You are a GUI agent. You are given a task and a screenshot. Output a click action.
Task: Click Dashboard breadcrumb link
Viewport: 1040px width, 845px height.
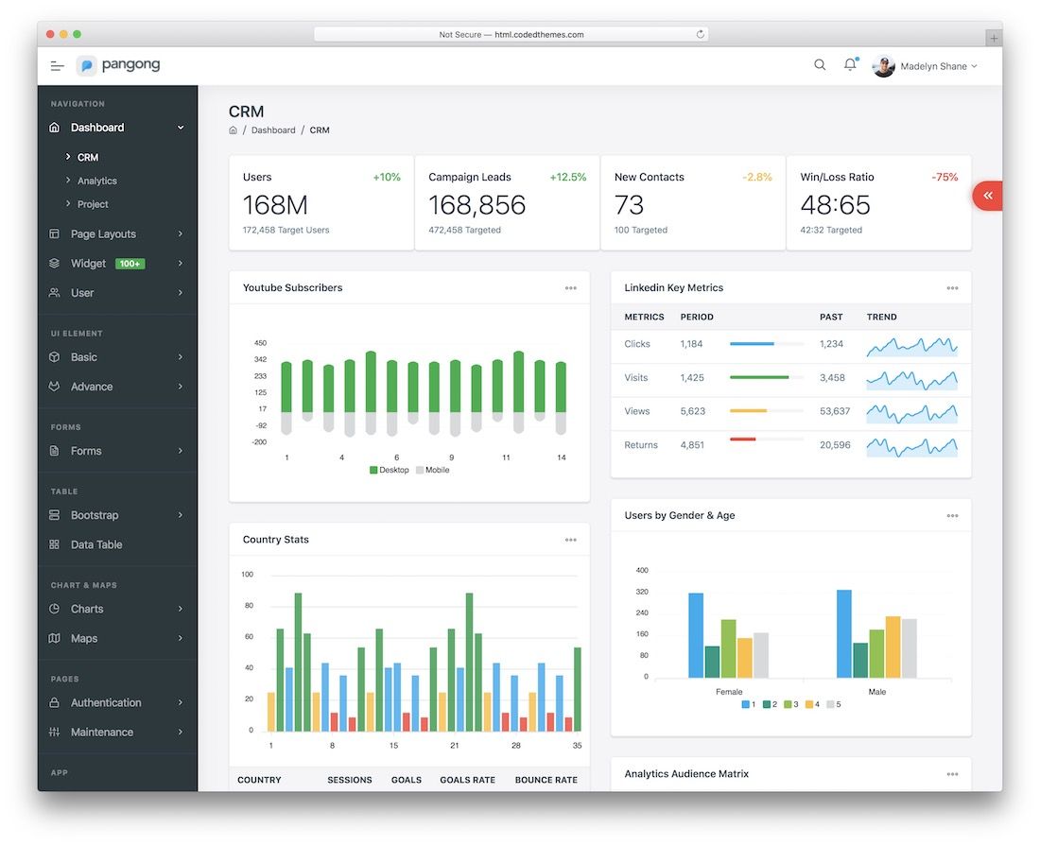pos(273,130)
